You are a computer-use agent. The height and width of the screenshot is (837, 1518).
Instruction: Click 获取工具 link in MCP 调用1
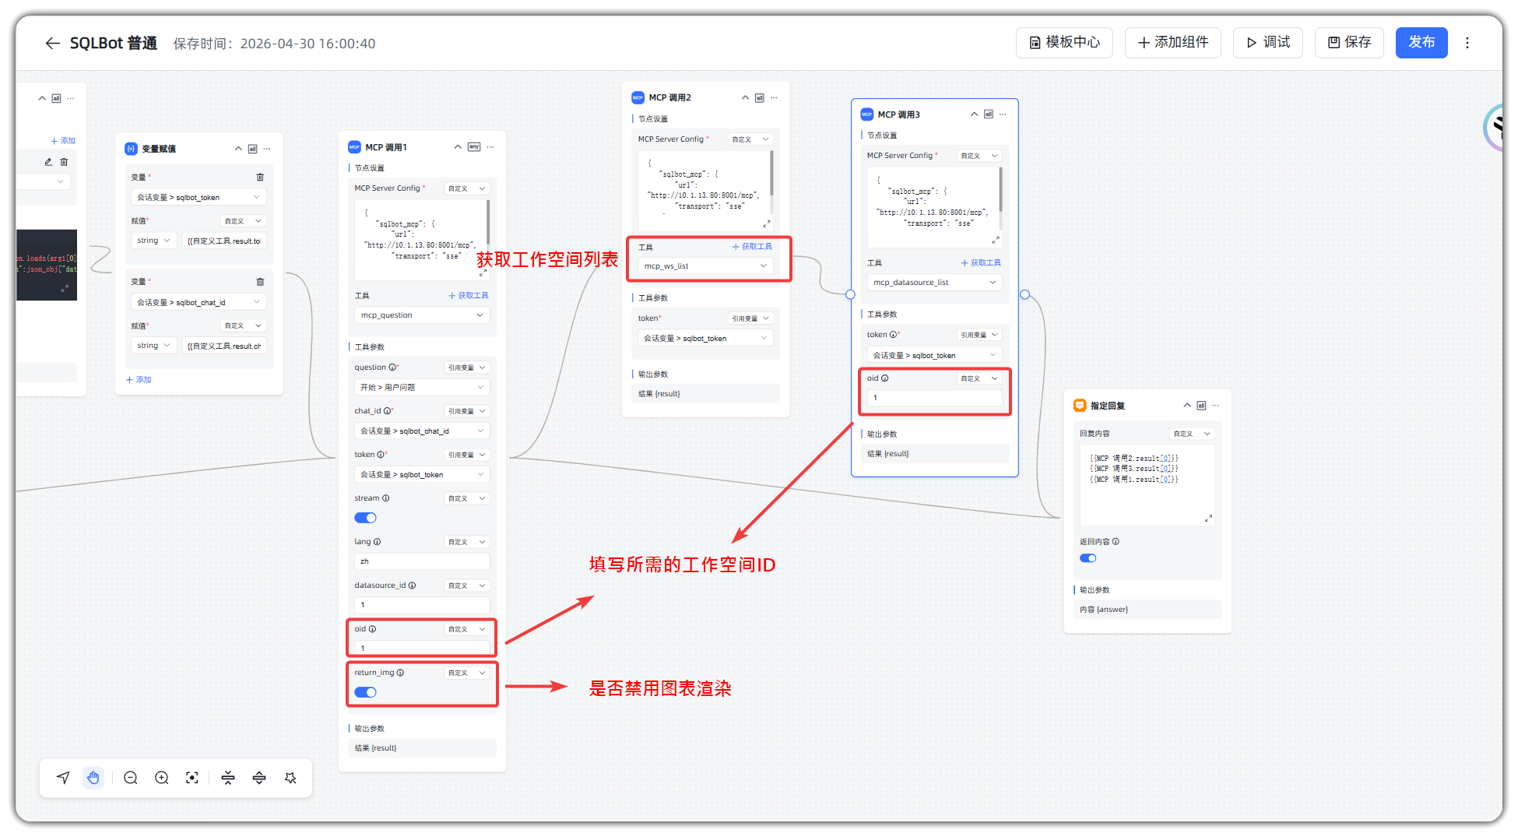[x=469, y=295]
